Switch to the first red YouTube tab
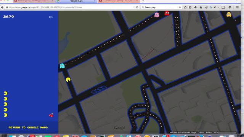The image size is (244, 137). coord(34,1)
